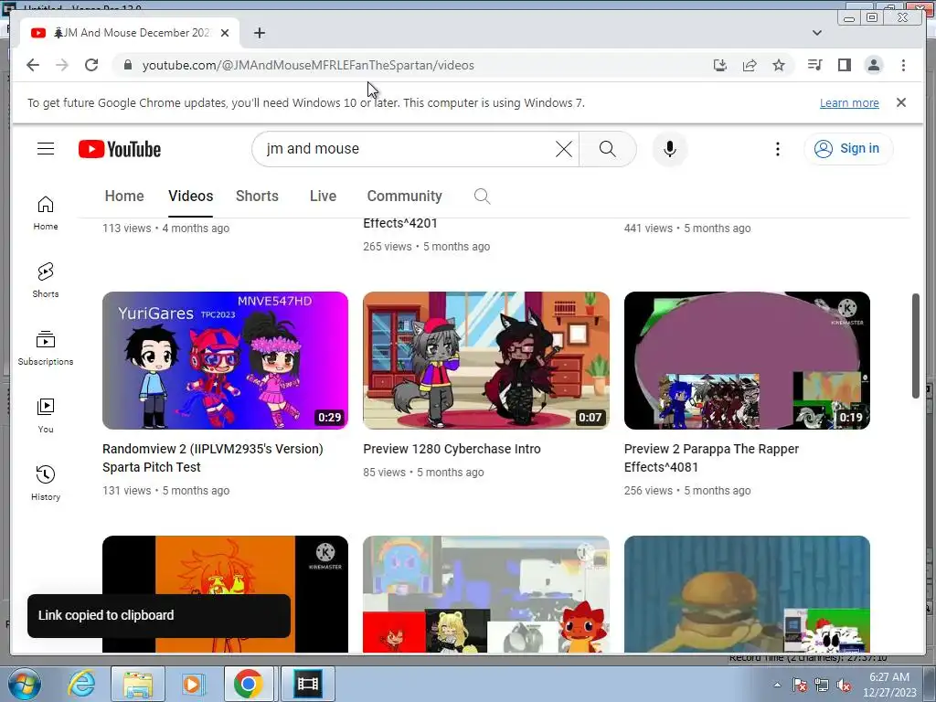
Task: Play the burger video thumbnail
Action: click(x=747, y=594)
